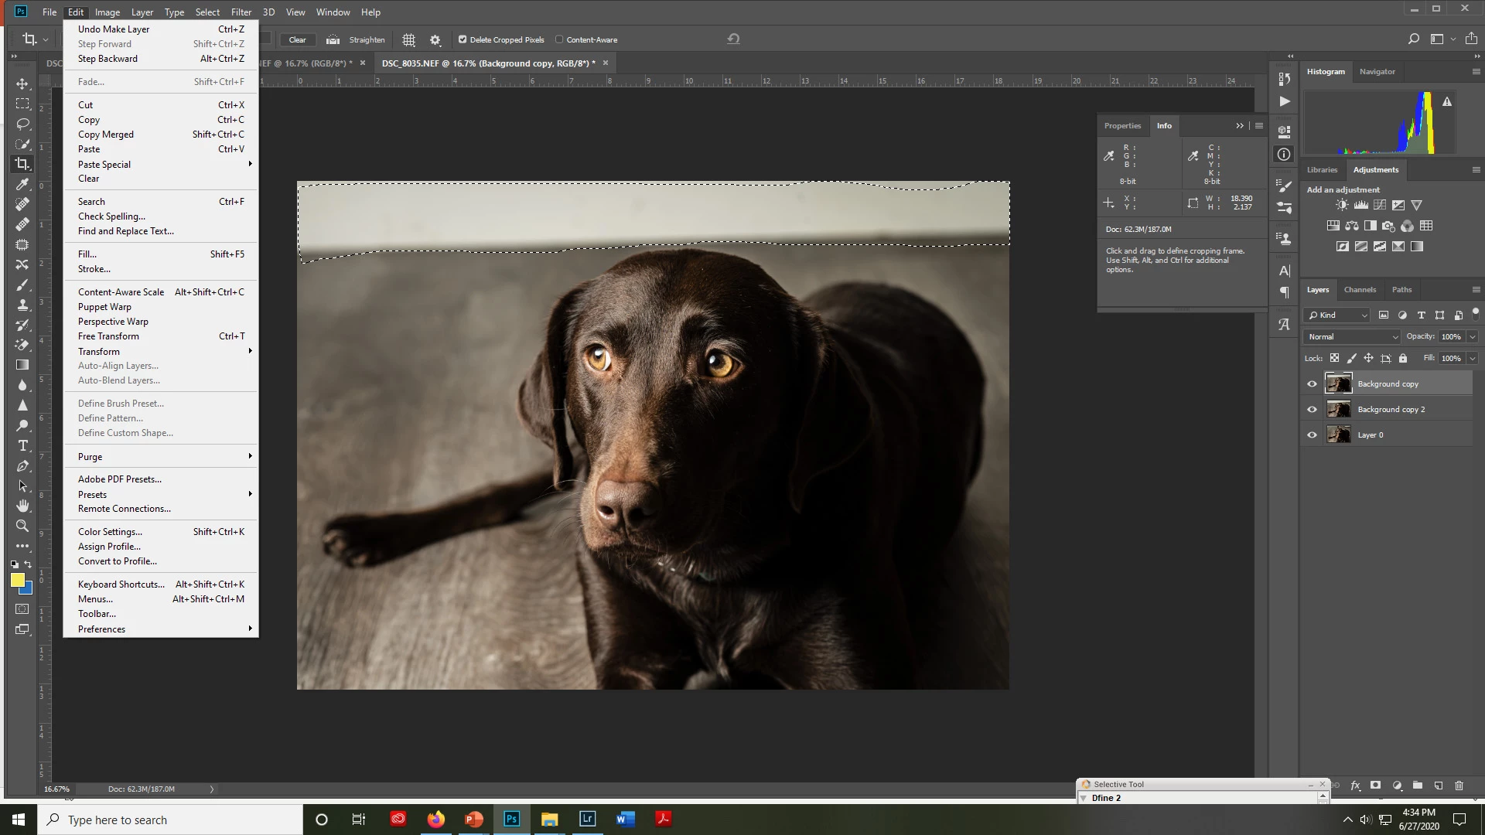Select the Layer 0 thumbnail

click(x=1338, y=435)
